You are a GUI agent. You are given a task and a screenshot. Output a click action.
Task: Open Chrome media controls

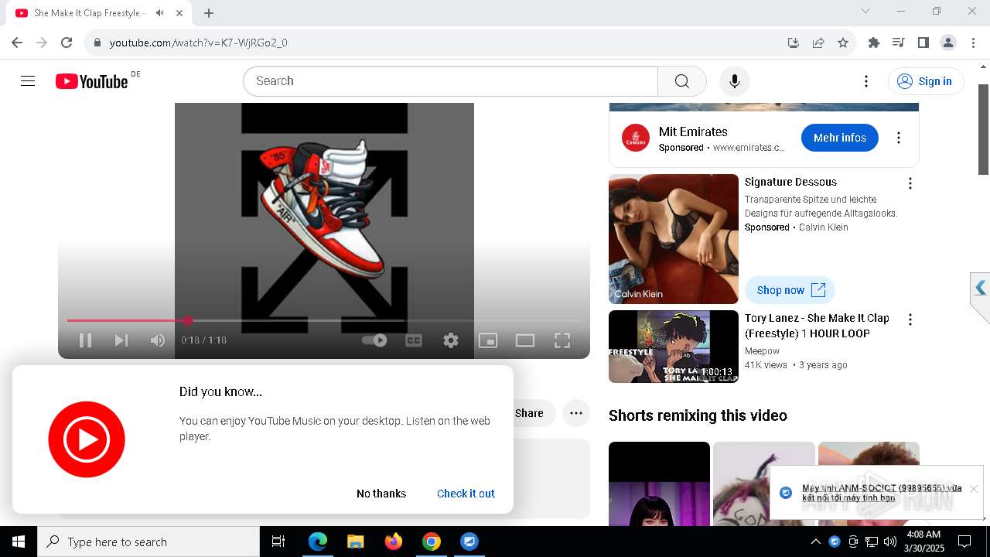pos(899,43)
